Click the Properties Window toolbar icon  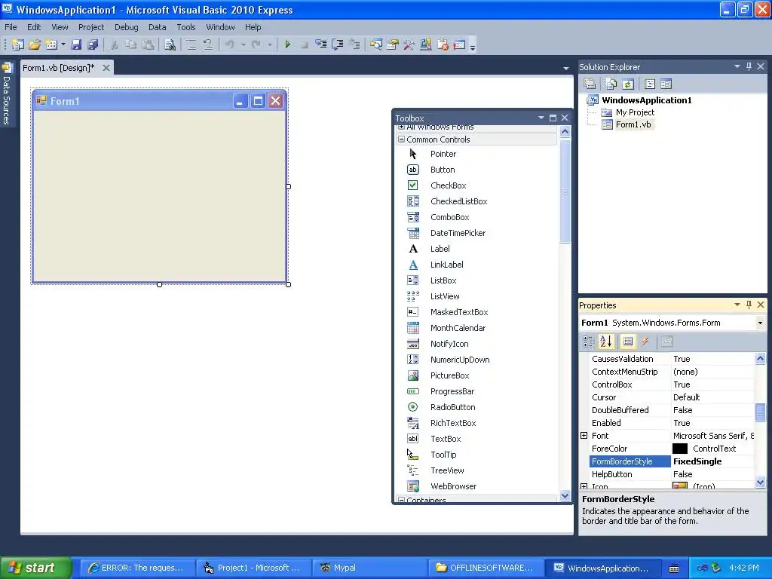pyautogui.click(x=392, y=44)
